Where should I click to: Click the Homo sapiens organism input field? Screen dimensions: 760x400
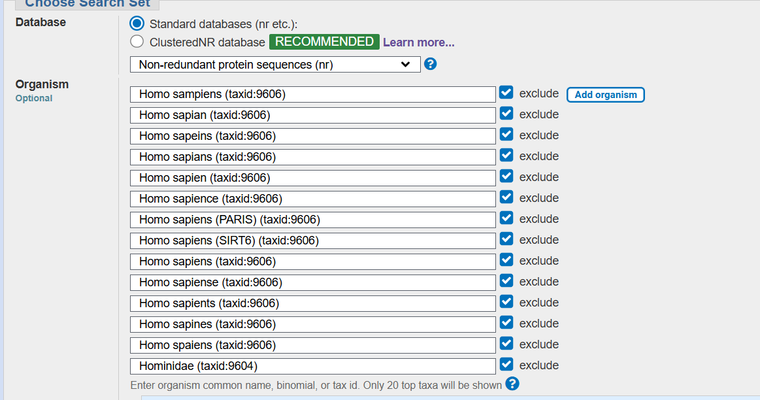click(314, 261)
